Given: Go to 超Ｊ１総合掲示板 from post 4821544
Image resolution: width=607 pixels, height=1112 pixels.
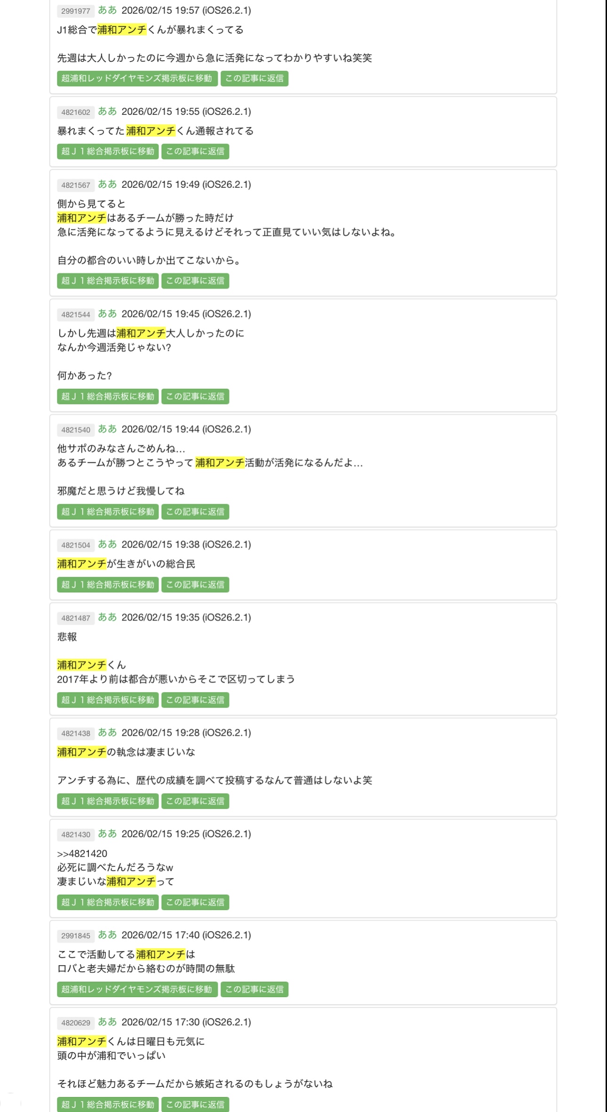Looking at the screenshot, I should [108, 396].
